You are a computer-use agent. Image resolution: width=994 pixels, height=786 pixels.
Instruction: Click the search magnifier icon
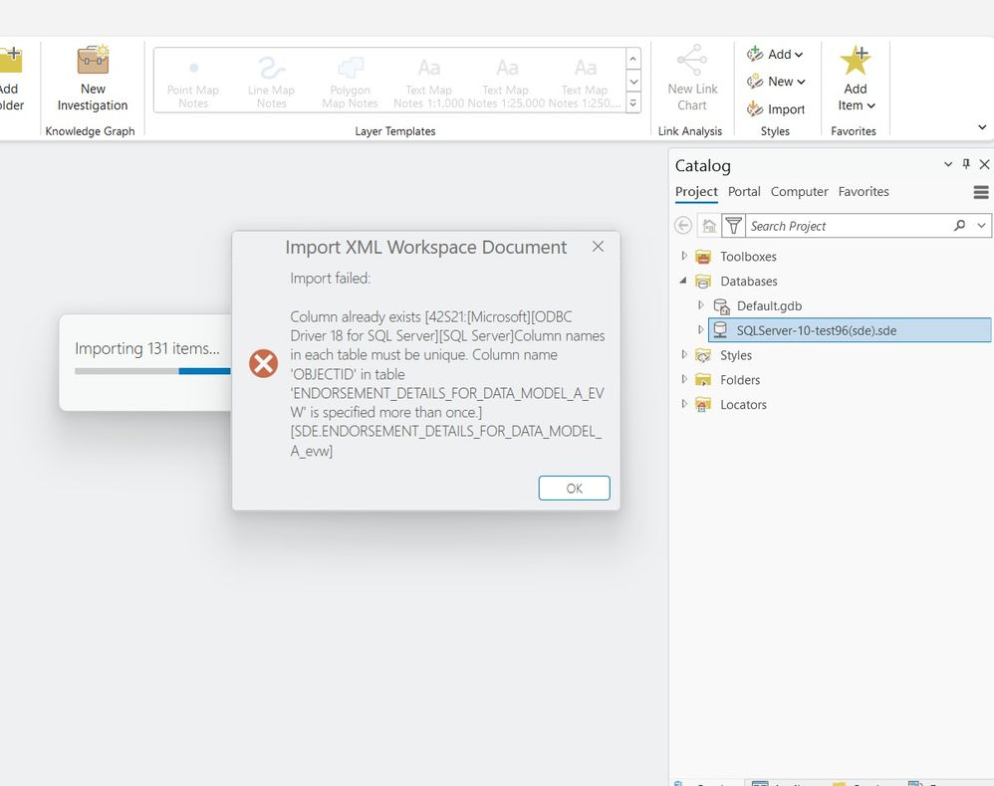pyautogui.click(x=960, y=226)
